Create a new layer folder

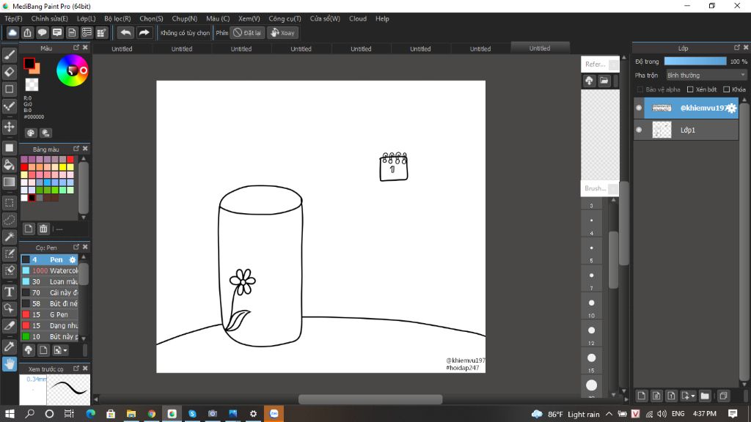pos(705,396)
